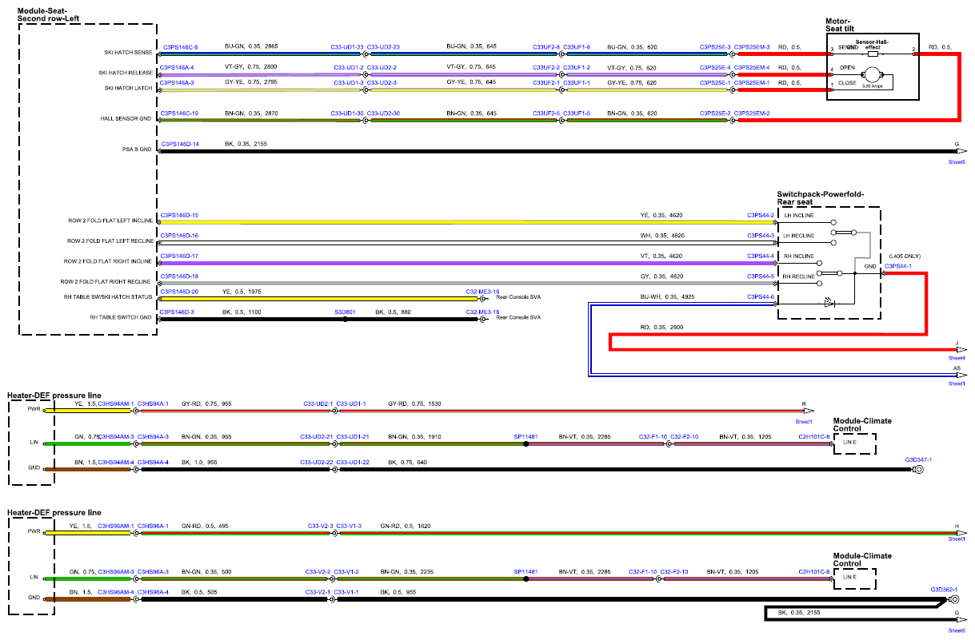Click the SKI HATCH SENSE signal label
The width and height of the screenshot is (975, 640).
tap(128, 53)
